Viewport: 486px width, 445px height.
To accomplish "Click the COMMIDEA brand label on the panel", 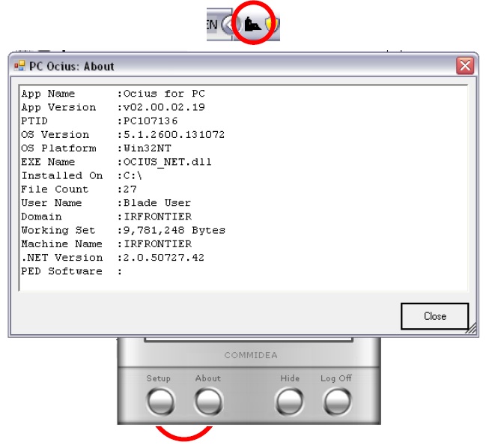I will (x=251, y=355).
